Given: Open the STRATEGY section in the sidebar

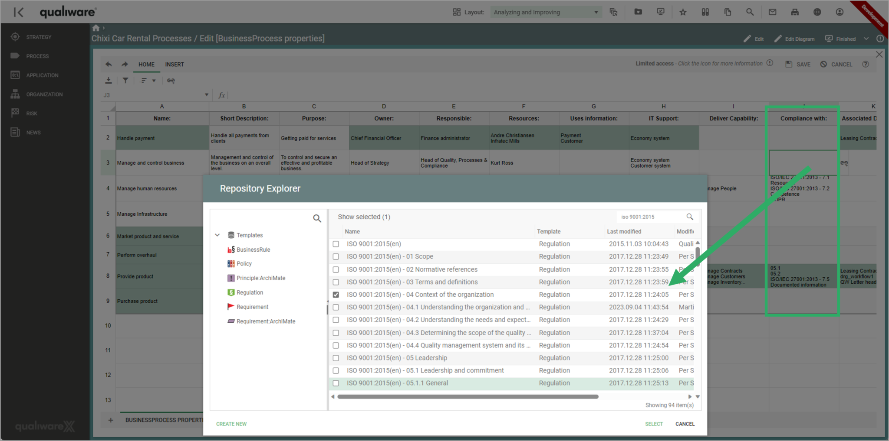Looking at the screenshot, I should [x=39, y=37].
